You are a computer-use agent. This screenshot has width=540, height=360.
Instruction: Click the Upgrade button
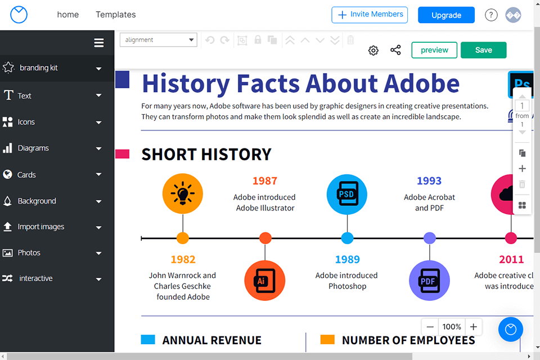(446, 15)
